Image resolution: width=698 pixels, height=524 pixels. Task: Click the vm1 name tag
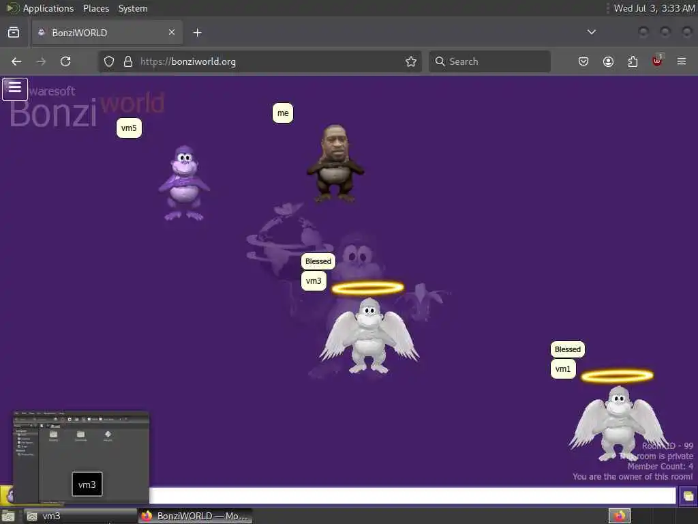click(x=563, y=369)
